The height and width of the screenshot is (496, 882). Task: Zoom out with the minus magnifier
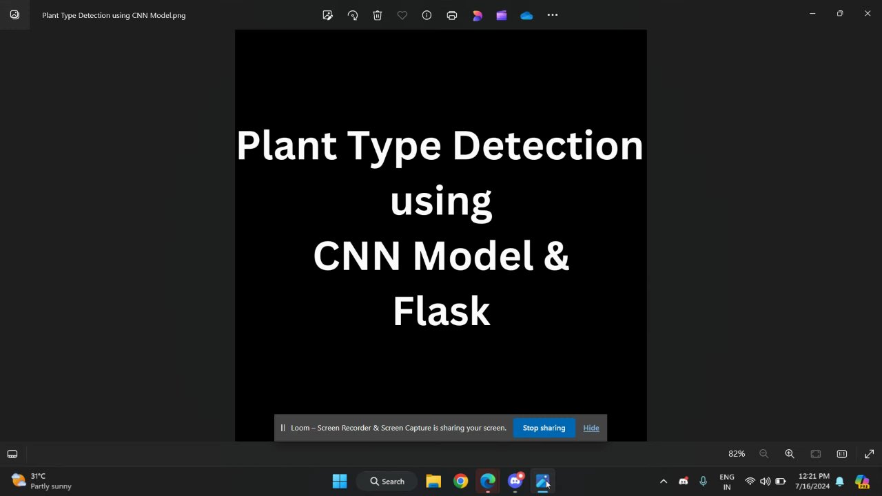tap(763, 454)
